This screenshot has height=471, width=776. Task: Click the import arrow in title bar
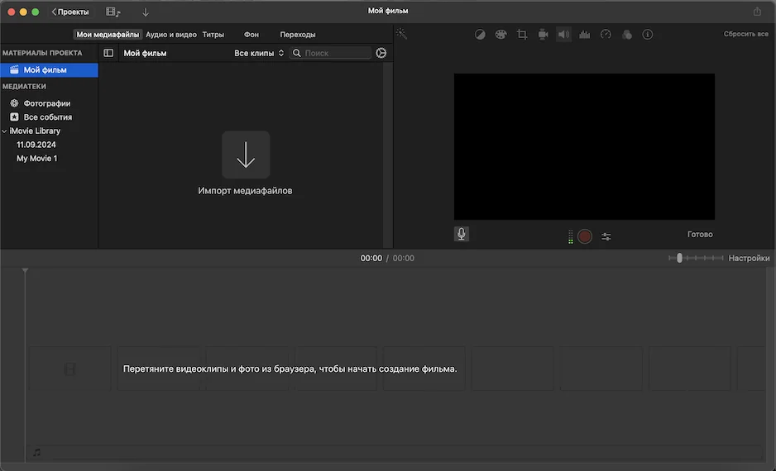click(x=146, y=12)
